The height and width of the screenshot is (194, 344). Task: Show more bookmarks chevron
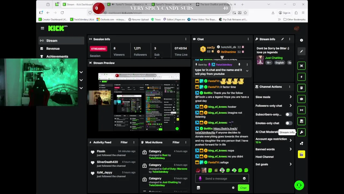coord(279,19)
